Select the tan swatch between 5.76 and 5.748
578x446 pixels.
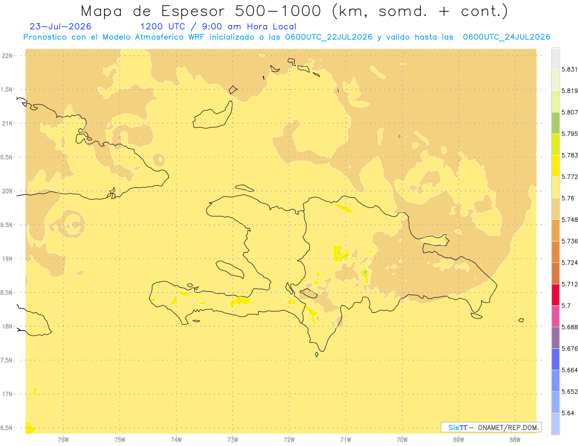click(555, 209)
